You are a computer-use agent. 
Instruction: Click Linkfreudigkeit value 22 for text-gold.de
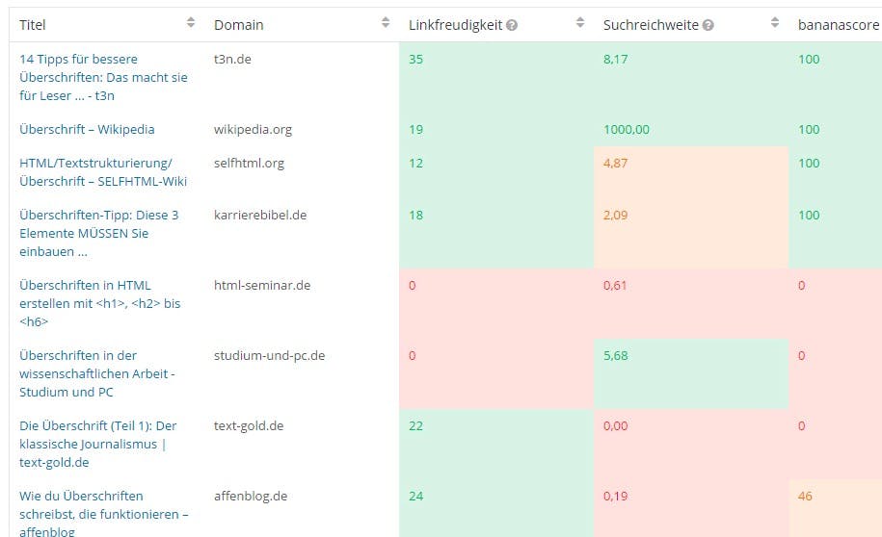pyautogui.click(x=415, y=425)
